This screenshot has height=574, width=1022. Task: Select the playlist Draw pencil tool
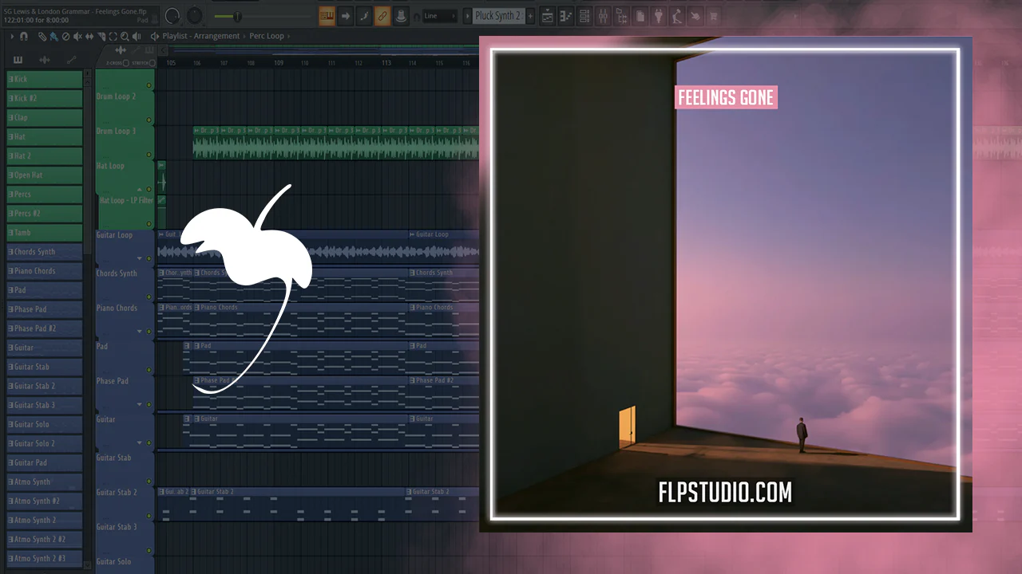pyautogui.click(x=42, y=36)
